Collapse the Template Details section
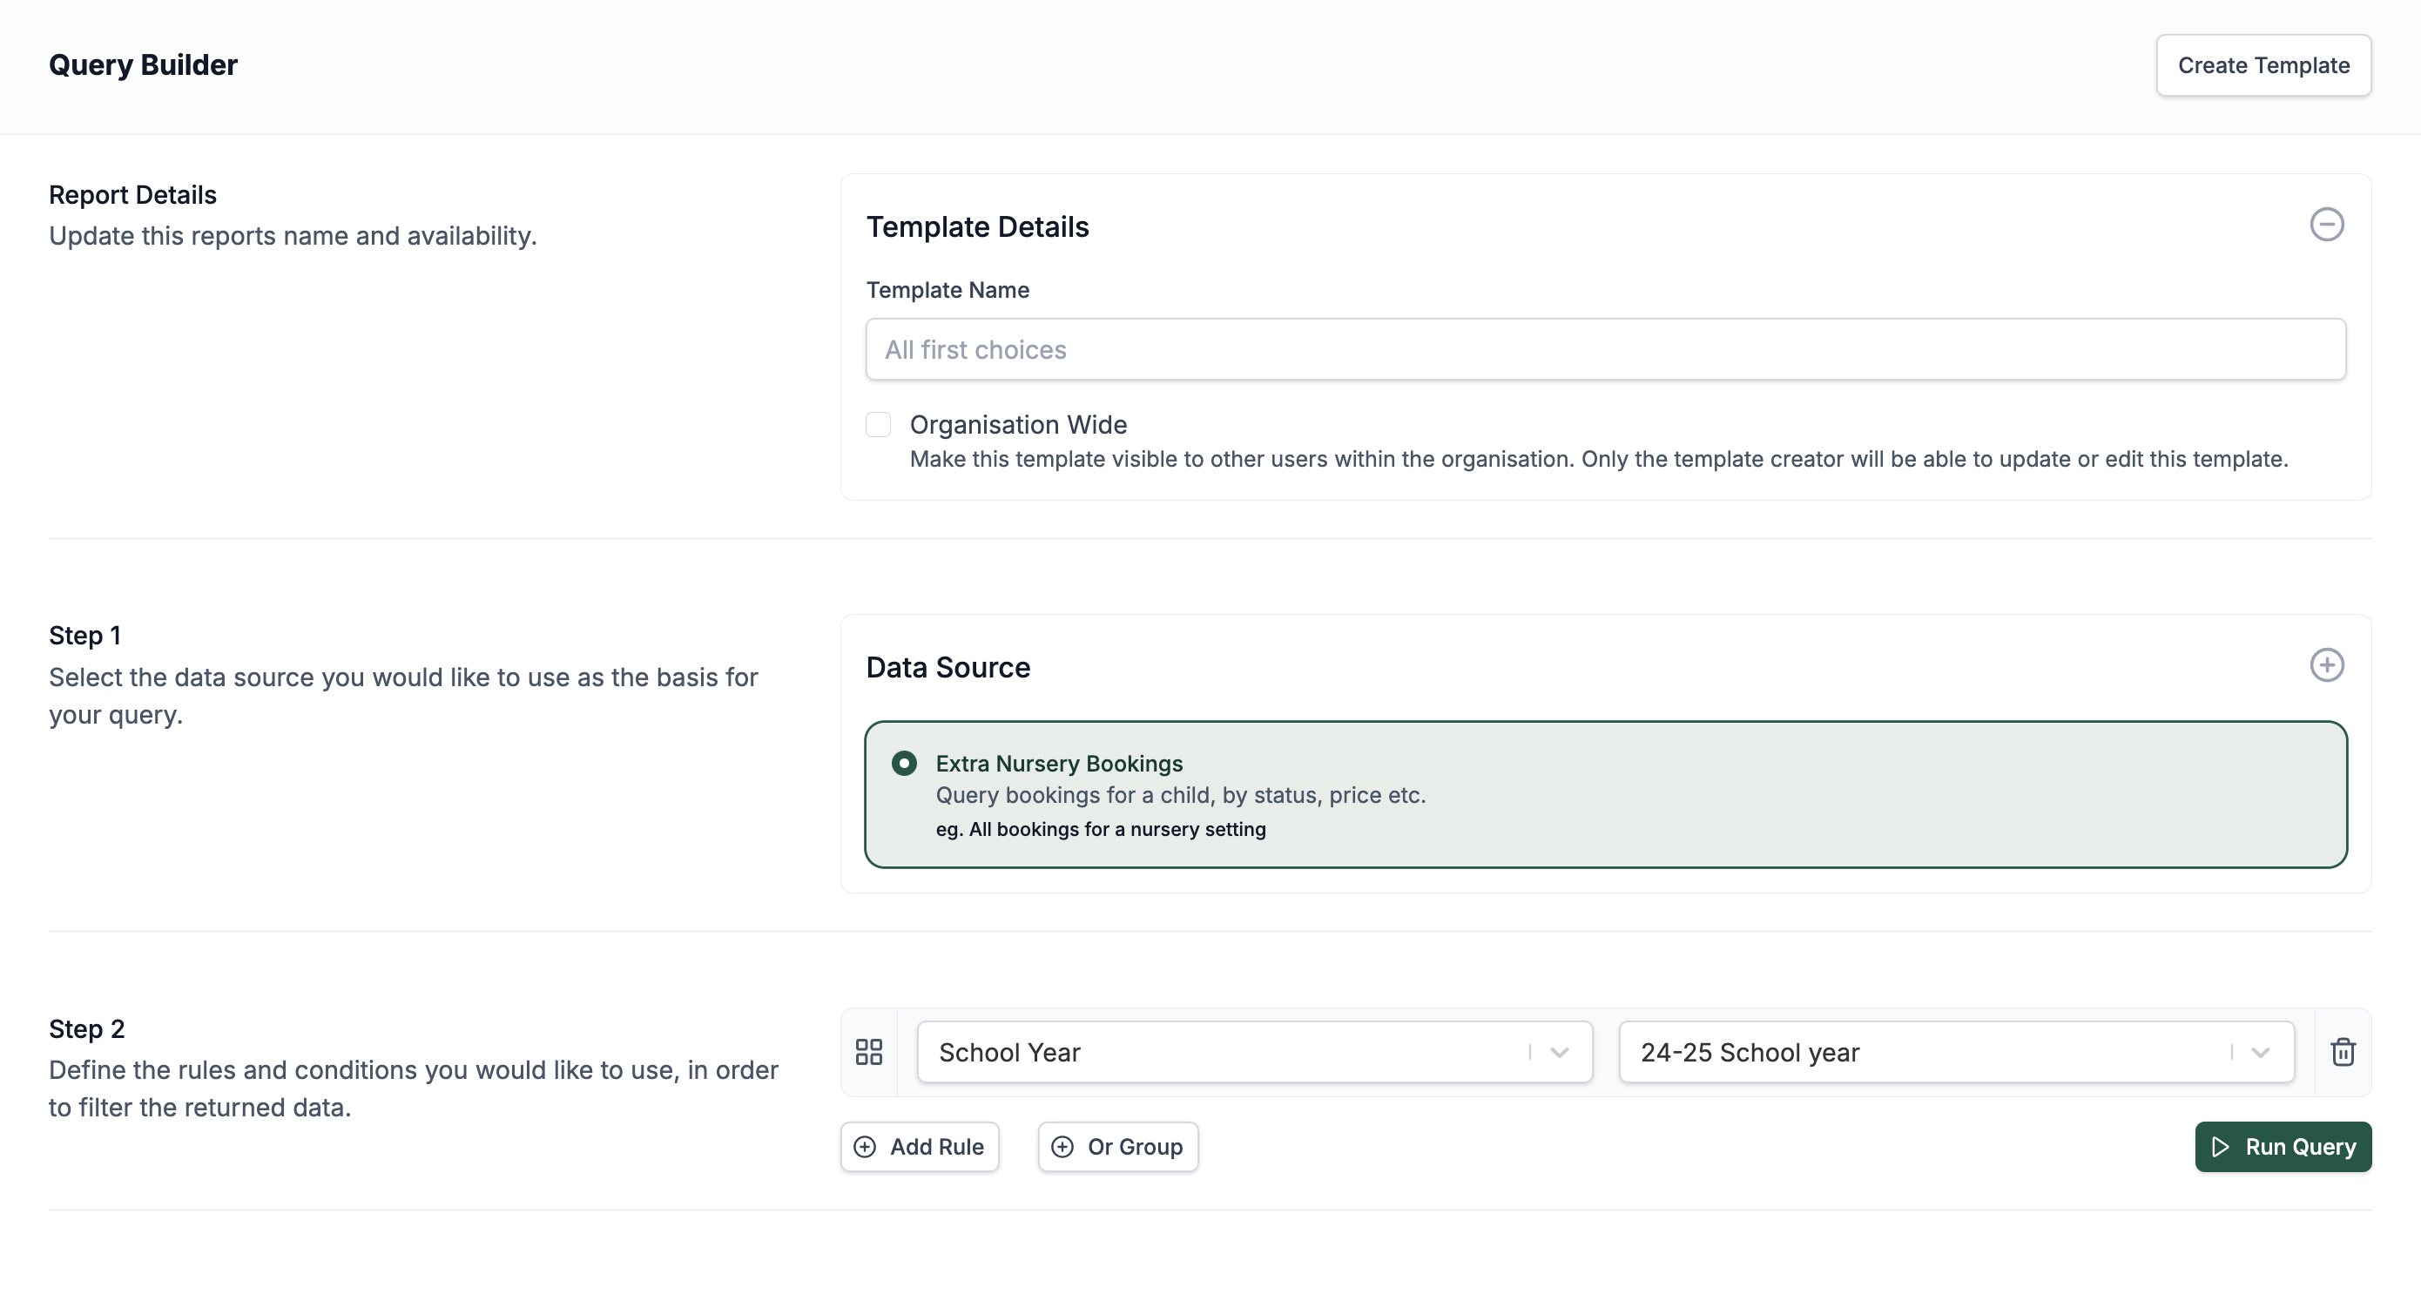This screenshot has width=2421, height=1294. 2326,225
